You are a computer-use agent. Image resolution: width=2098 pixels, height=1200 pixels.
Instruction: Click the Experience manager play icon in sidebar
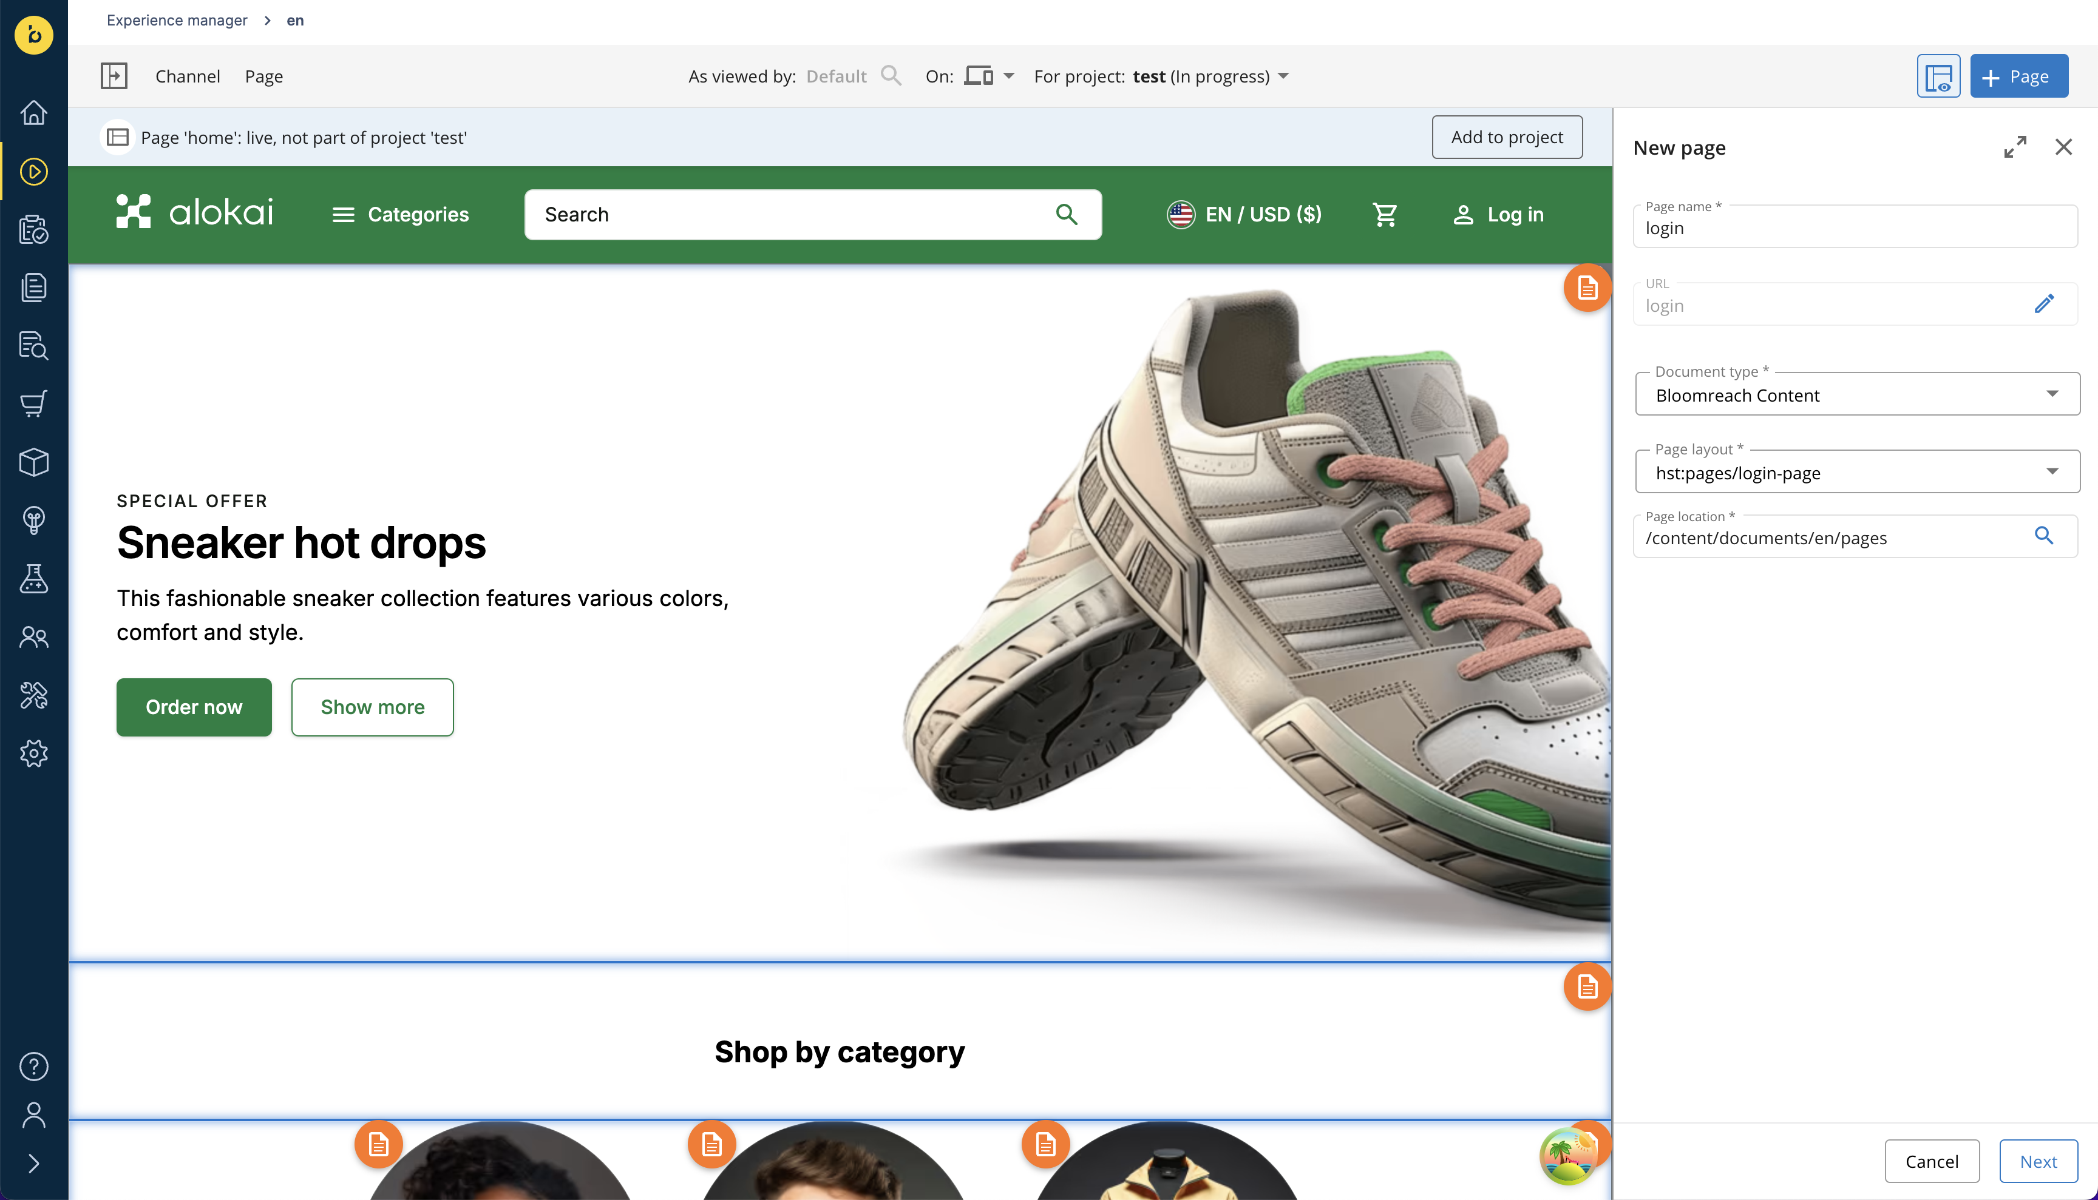[x=34, y=172]
